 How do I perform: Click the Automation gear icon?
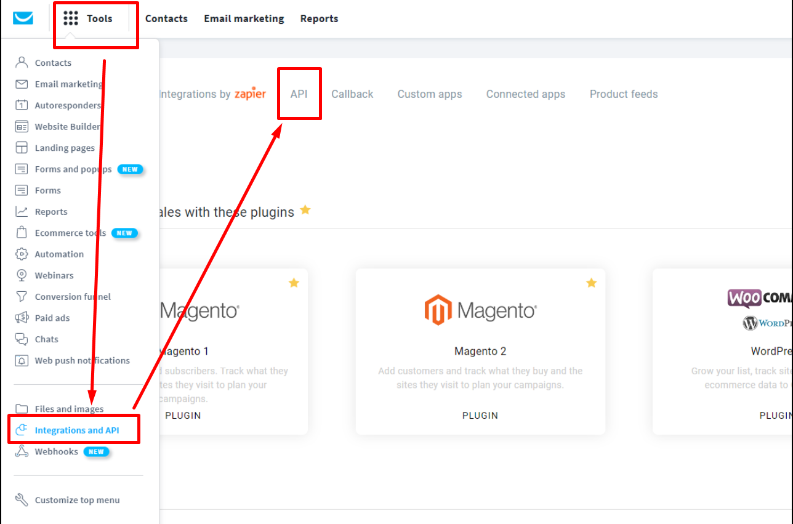pyautogui.click(x=22, y=254)
